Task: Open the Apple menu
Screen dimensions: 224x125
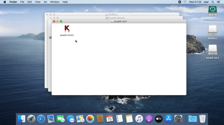Action: tap(5, 2)
